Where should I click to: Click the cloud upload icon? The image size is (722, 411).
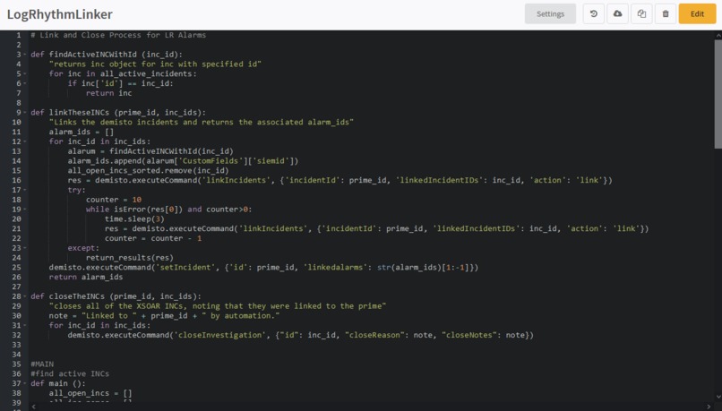(617, 13)
